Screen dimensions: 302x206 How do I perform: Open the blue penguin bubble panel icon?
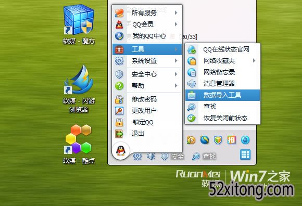(245, 140)
